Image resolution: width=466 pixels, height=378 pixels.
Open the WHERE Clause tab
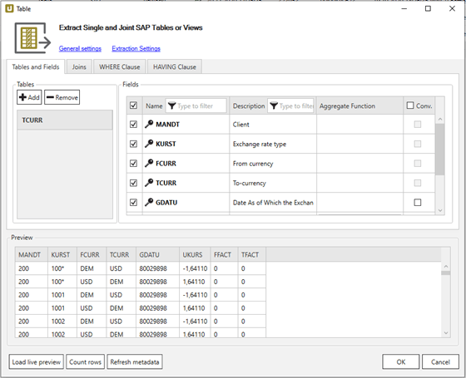[120, 66]
